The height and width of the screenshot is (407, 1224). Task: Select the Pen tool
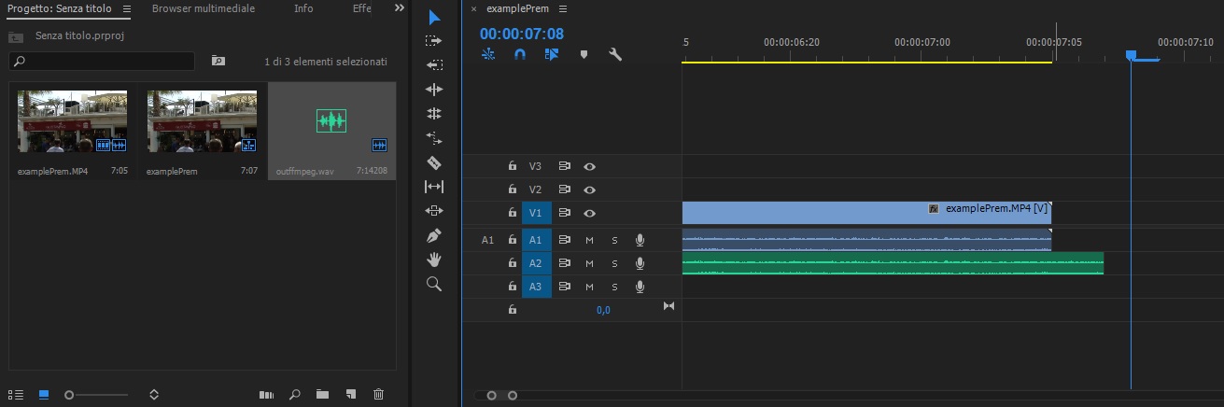(x=434, y=235)
